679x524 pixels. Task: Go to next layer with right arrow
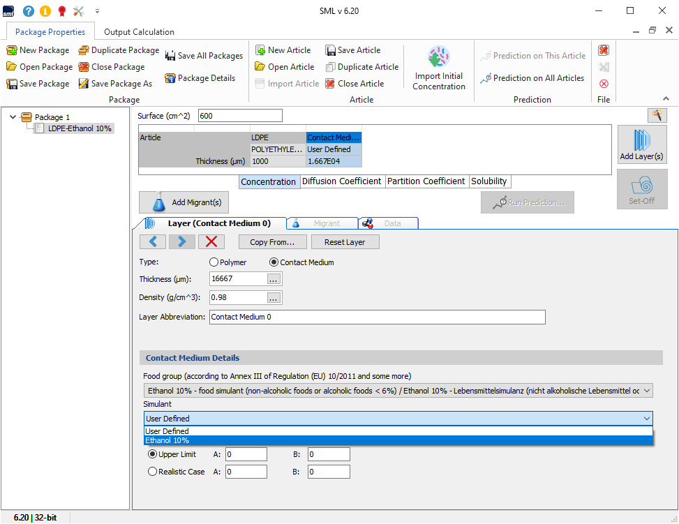click(182, 241)
